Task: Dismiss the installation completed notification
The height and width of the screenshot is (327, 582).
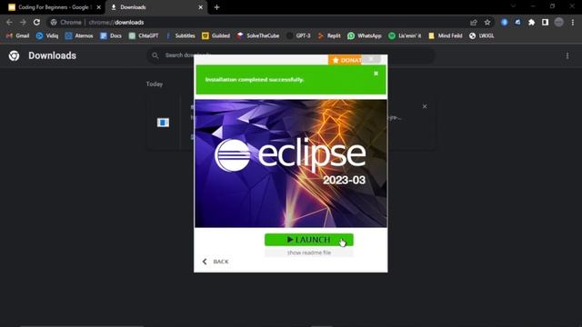Action: click(x=376, y=74)
